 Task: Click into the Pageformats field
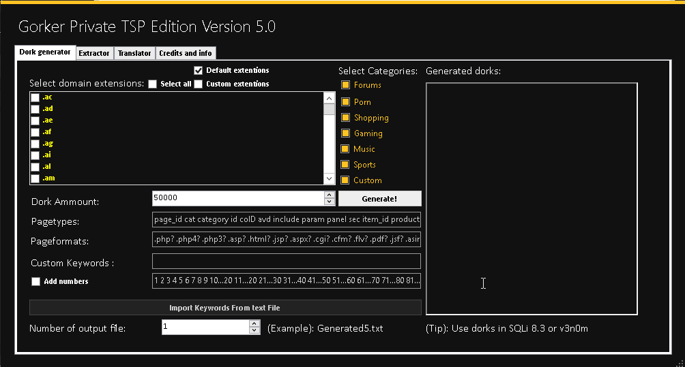(x=287, y=239)
